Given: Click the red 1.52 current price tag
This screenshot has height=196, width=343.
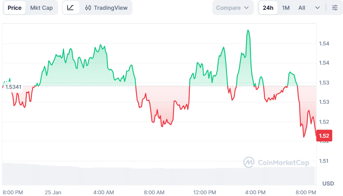Looking at the screenshot, I should (x=324, y=136).
